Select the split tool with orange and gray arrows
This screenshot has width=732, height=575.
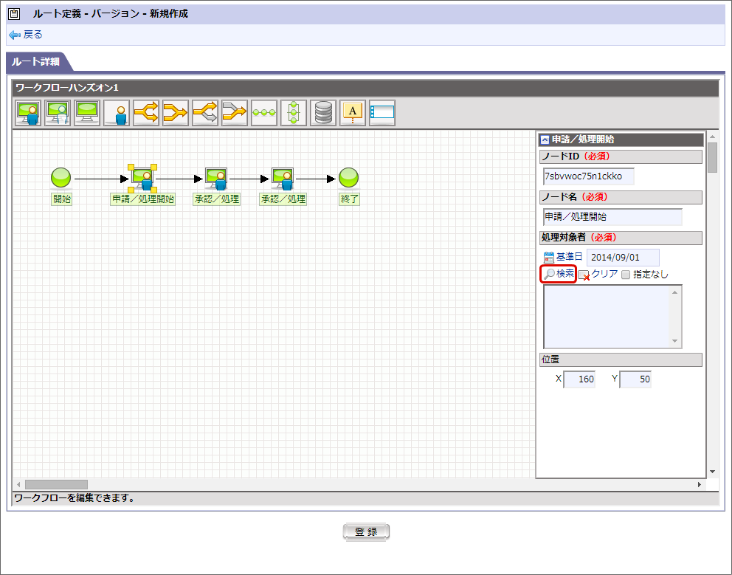point(205,113)
